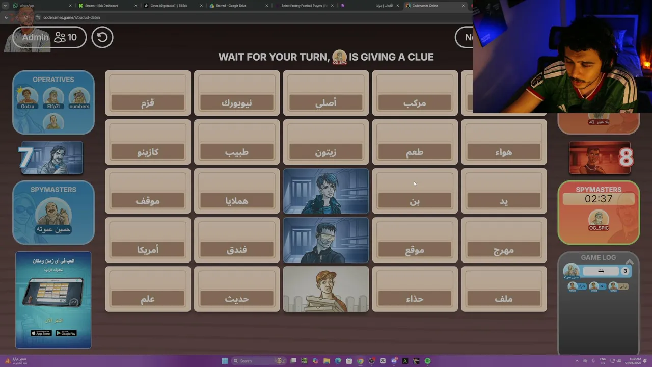Switch to the Starred - Google Drive tab
The width and height of the screenshot is (652, 367).
click(239, 6)
